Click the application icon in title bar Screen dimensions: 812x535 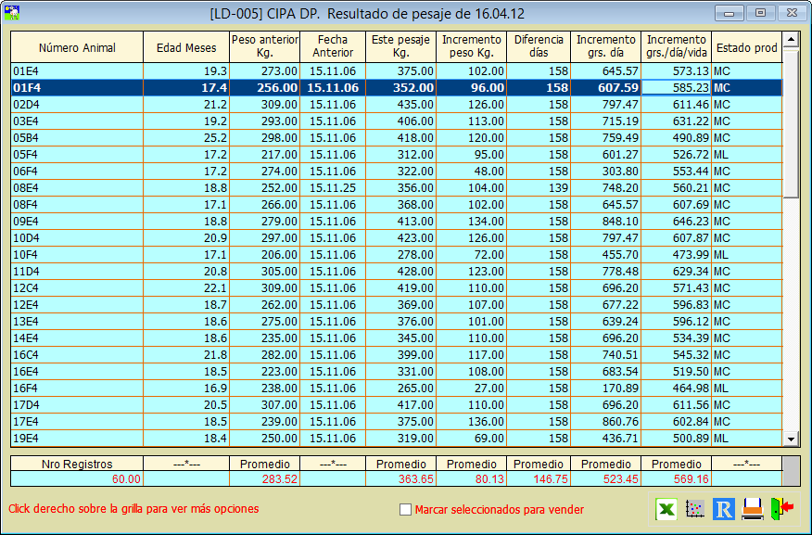pyautogui.click(x=13, y=13)
